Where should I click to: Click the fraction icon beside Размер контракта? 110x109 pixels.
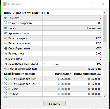[x=6, y=23]
